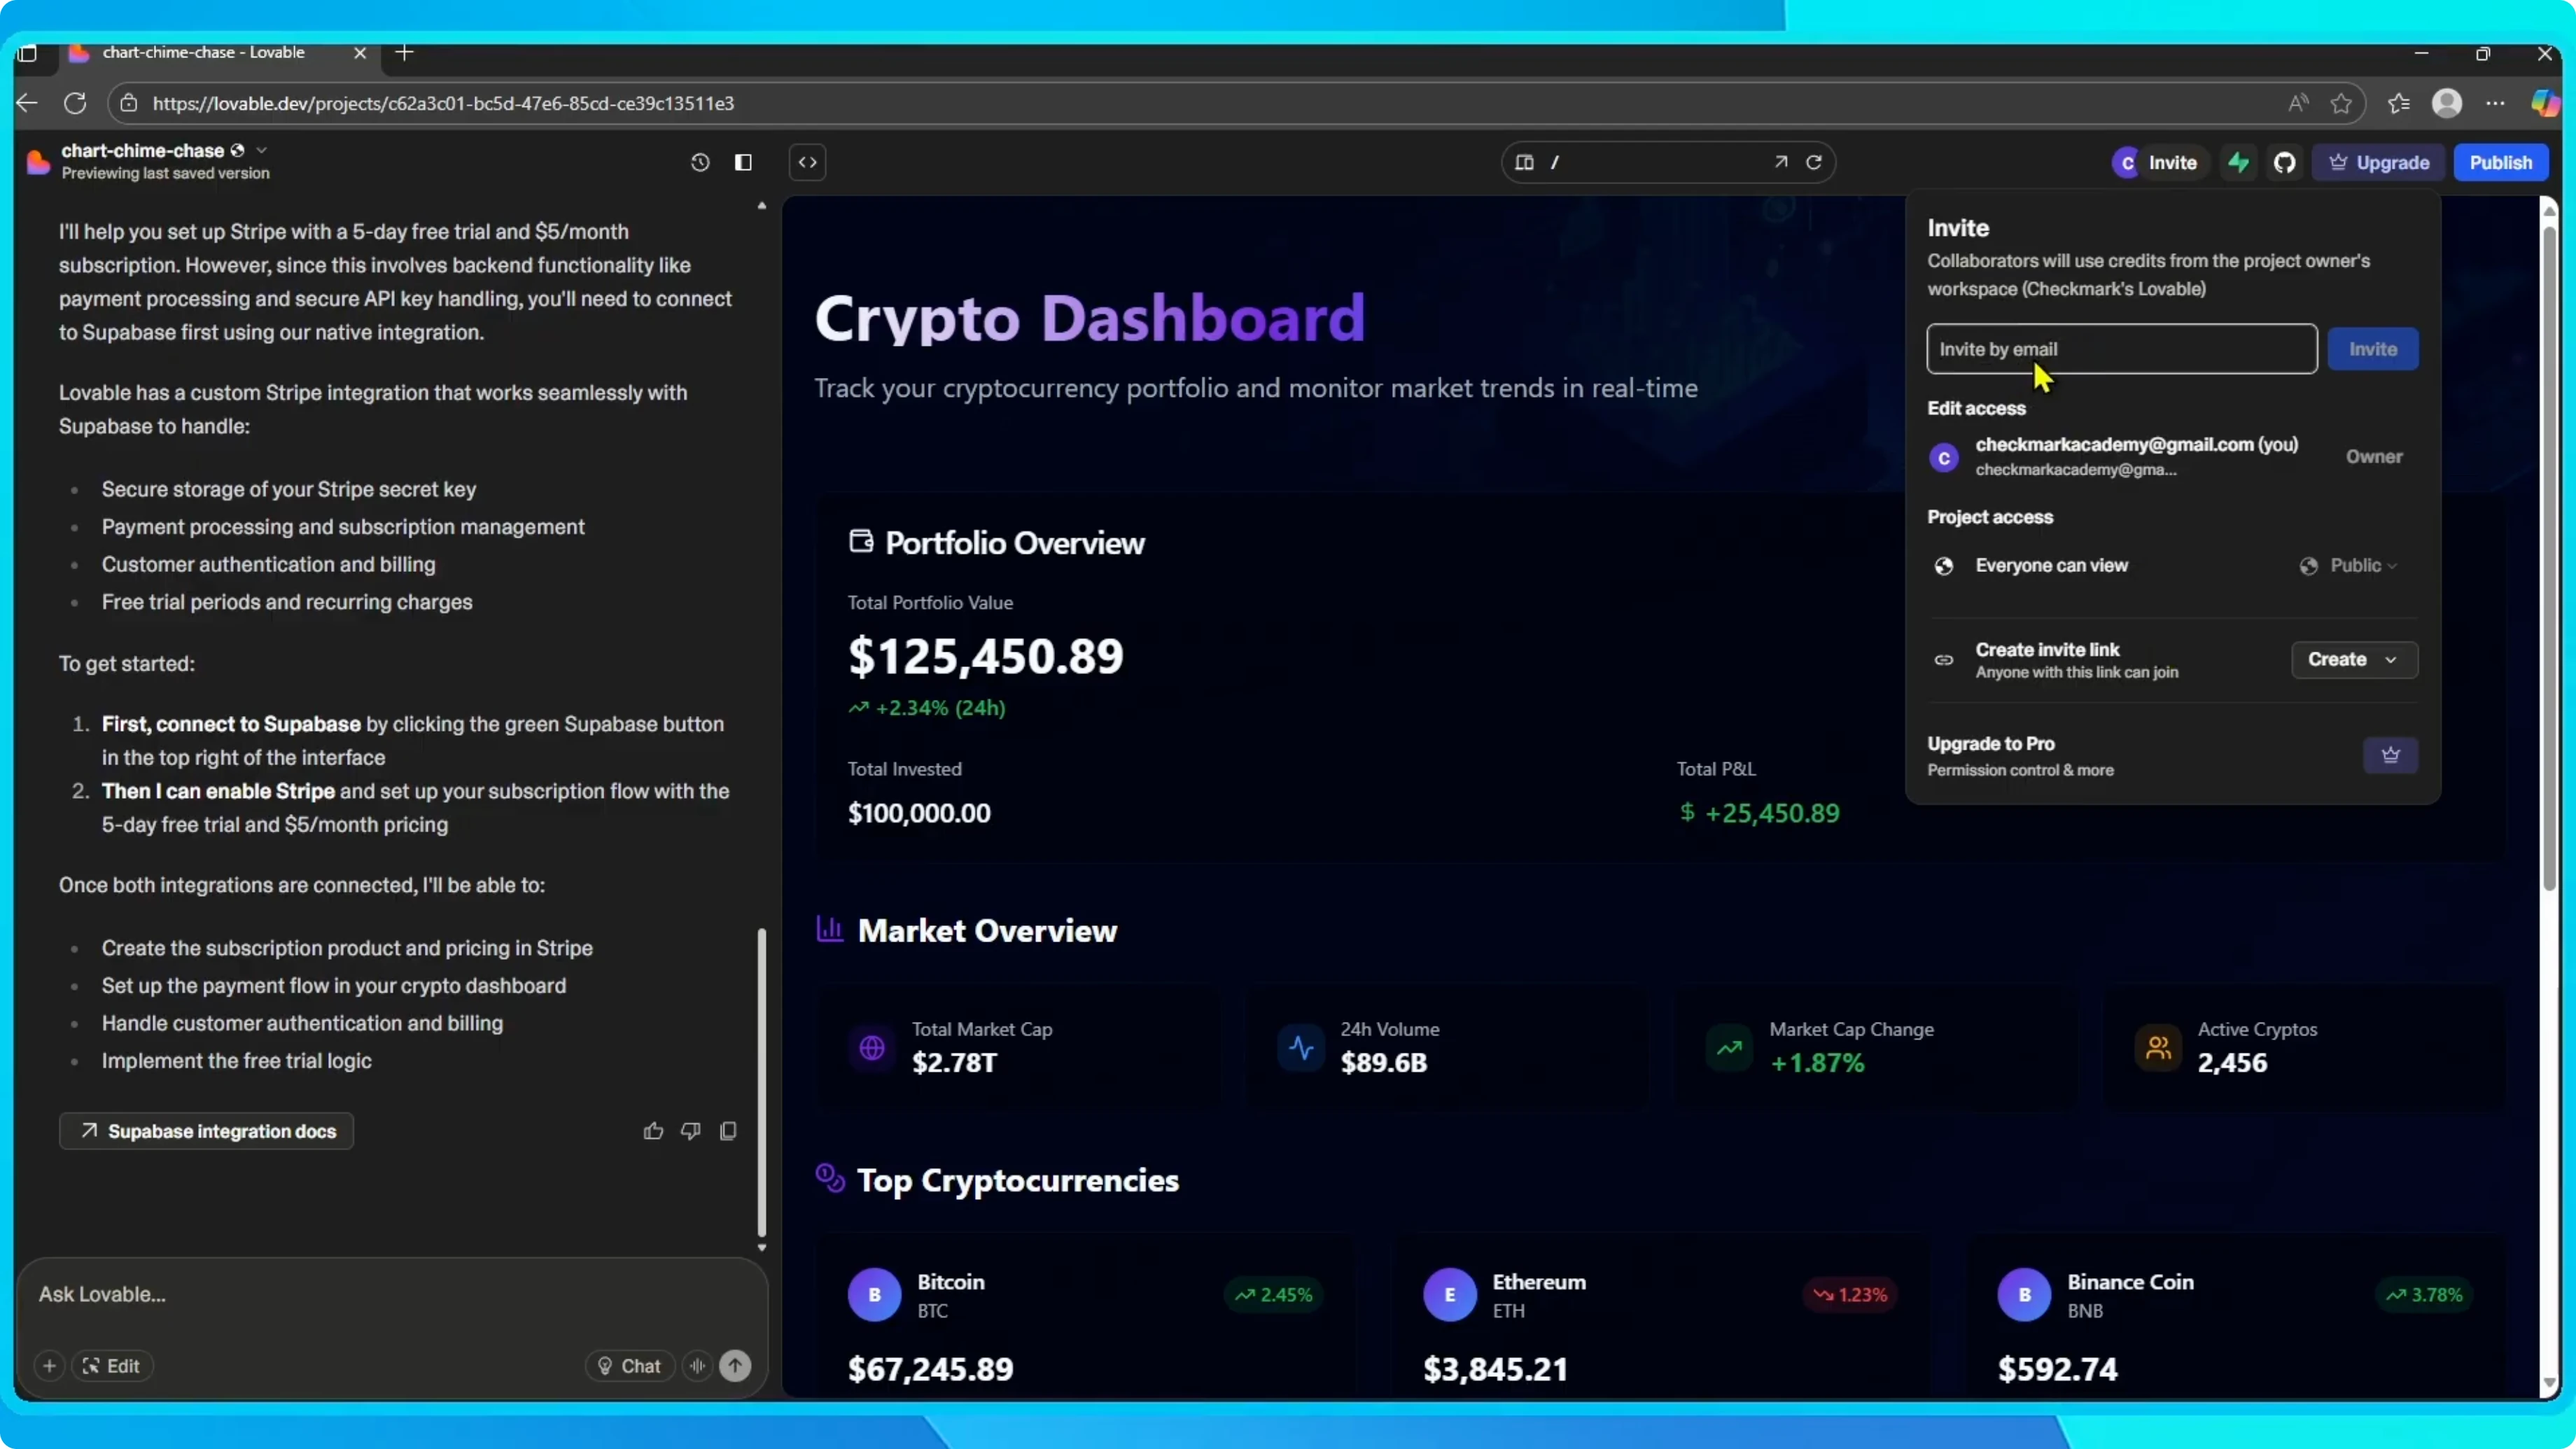Click the Invite submit button in popup
Image resolution: width=2576 pixels, height=1449 pixels.
[2372, 349]
